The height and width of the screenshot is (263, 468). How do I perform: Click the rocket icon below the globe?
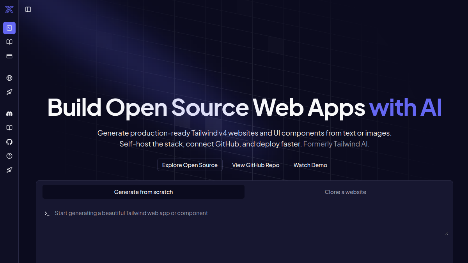[x=9, y=92]
